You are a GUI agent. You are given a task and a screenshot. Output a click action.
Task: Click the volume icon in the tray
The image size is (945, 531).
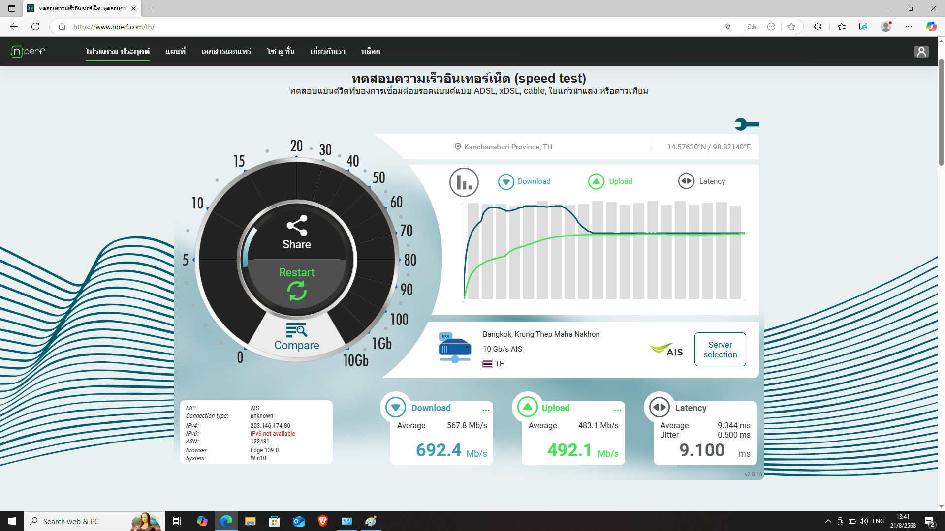tap(864, 521)
